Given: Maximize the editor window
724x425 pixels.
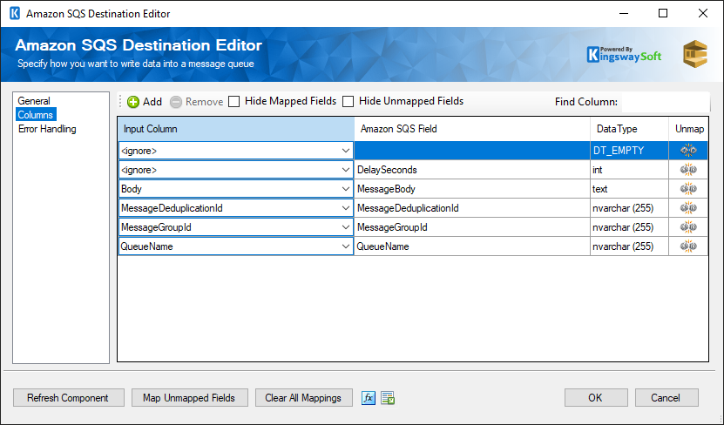Looking at the screenshot, I should coord(663,13).
